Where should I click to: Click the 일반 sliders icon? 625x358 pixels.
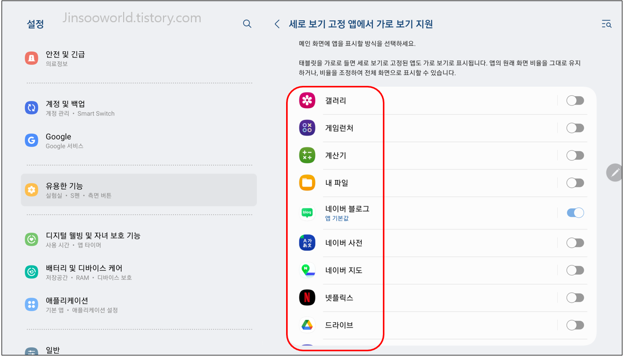tap(32, 352)
